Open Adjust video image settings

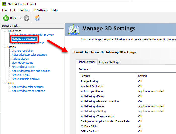(28, 91)
